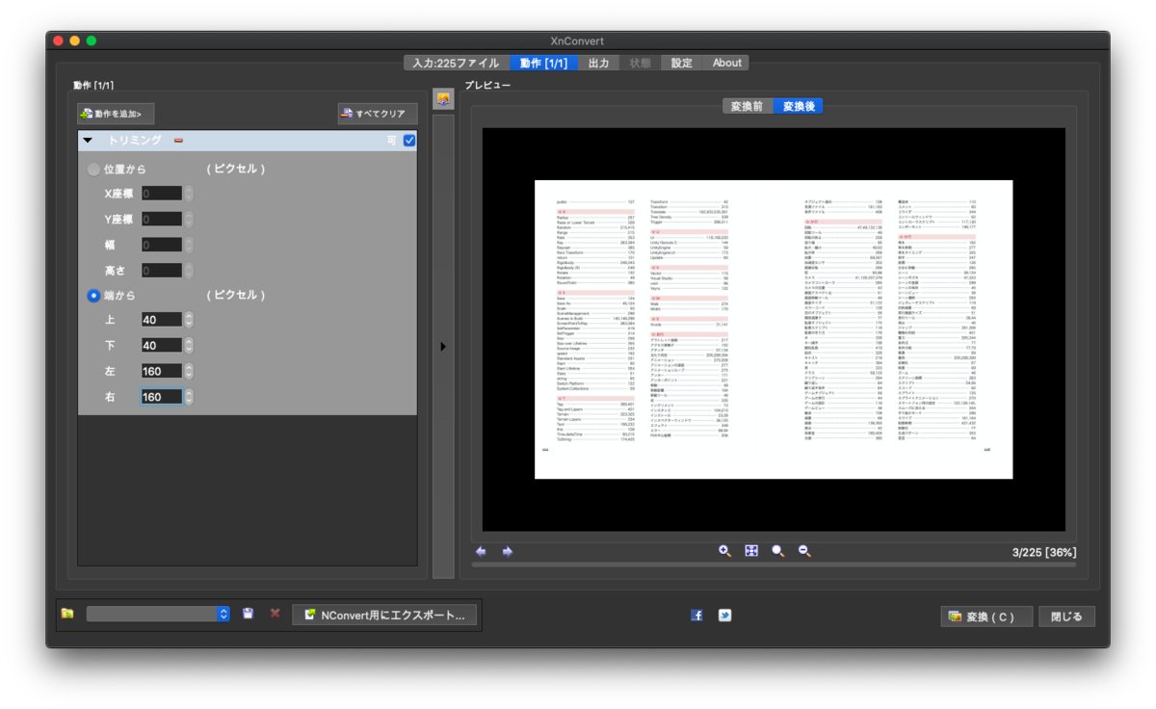Click the stepper for 上 value
1156x709 pixels.
point(189,320)
